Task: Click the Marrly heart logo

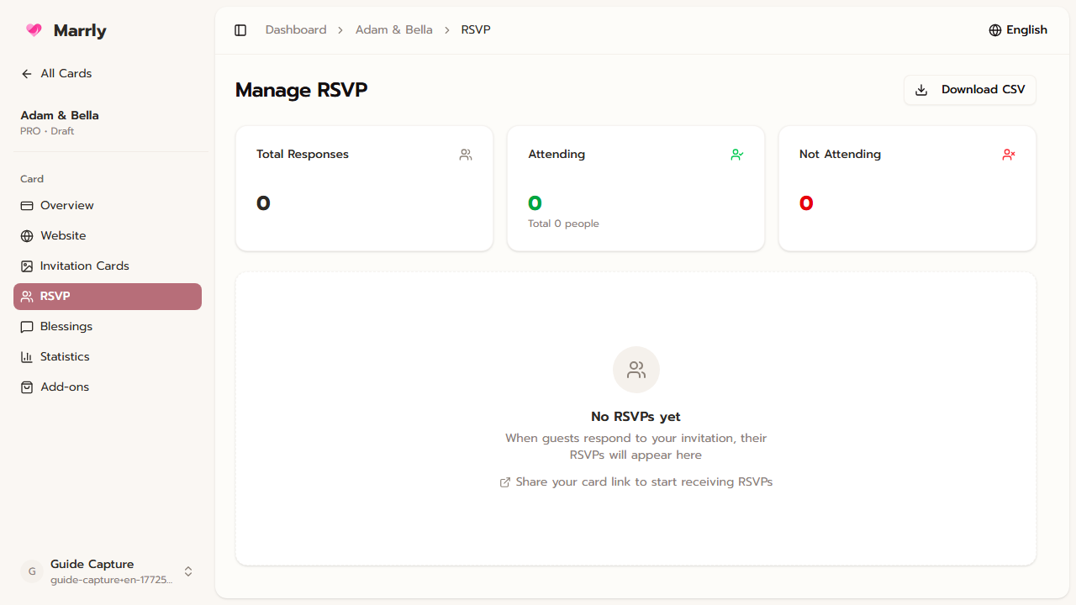Action: (x=33, y=29)
